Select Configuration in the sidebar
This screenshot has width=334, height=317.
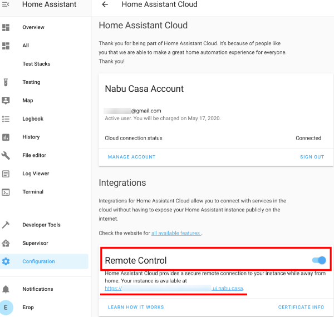click(x=38, y=261)
